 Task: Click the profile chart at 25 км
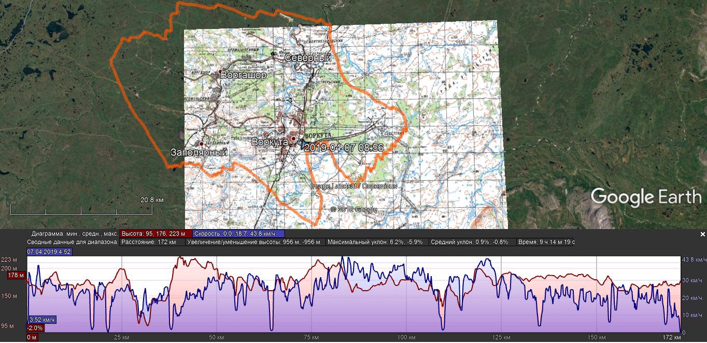point(122,295)
